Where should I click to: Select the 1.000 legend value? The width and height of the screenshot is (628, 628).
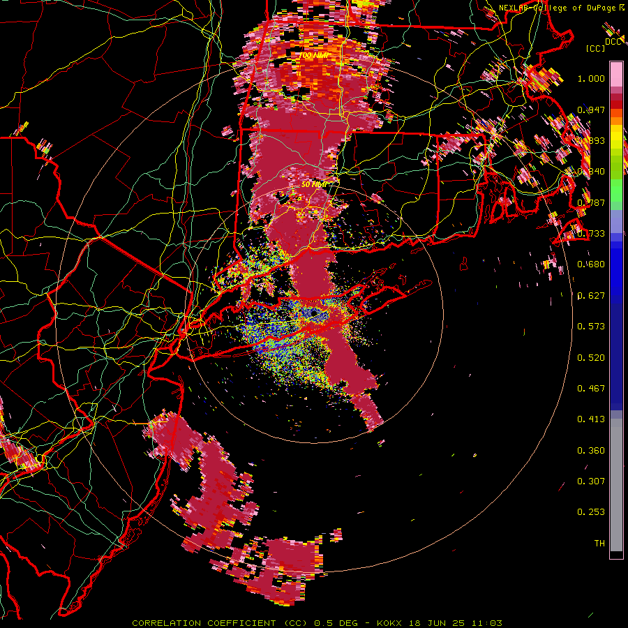(591, 78)
